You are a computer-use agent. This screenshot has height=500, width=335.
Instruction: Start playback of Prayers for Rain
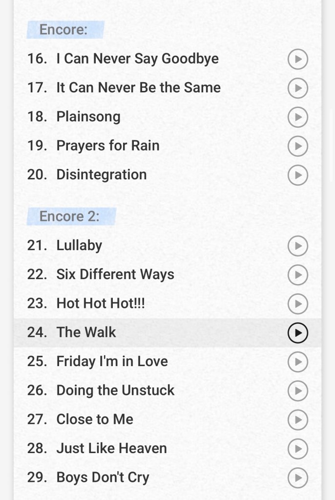297,146
